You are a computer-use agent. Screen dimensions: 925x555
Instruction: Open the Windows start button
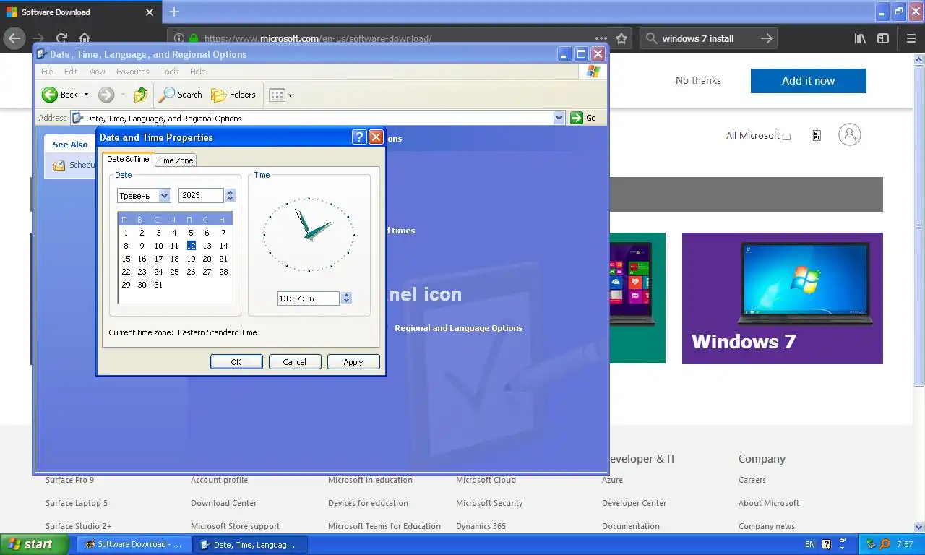tap(35, 544)
